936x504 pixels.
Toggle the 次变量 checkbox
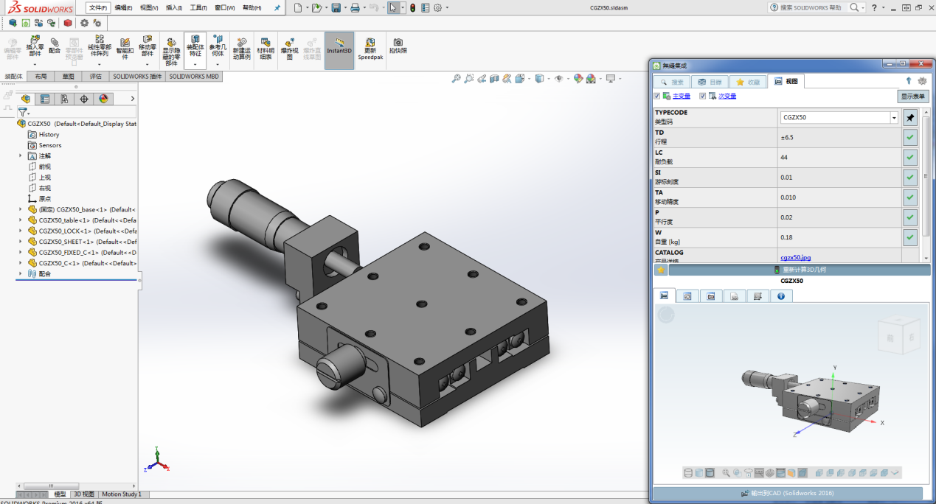coord(703,96)
